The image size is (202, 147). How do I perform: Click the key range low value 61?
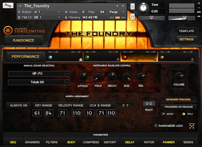37,113
